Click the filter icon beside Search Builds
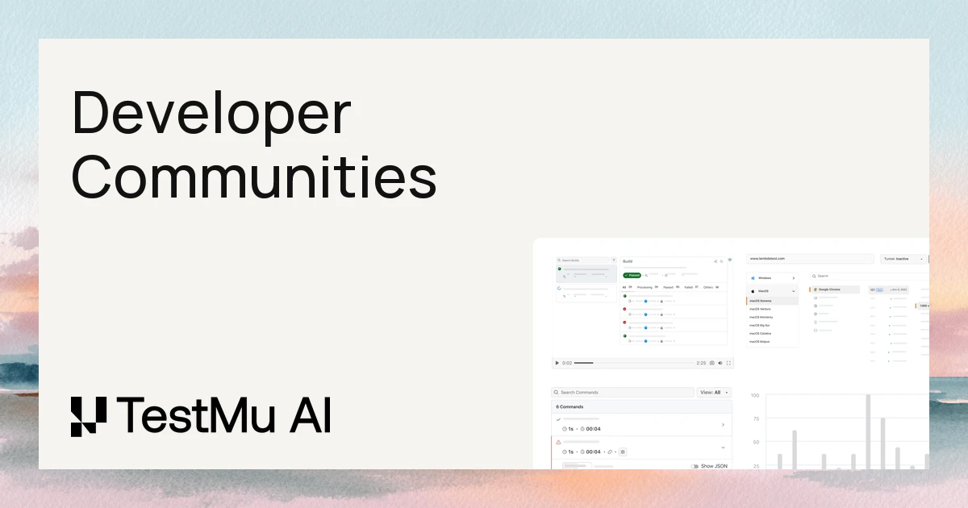968x508 pixels. pyautogui.click(x=614, y=260)
